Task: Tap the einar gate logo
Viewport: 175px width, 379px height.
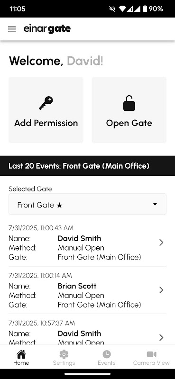Action: coord(47,29)
